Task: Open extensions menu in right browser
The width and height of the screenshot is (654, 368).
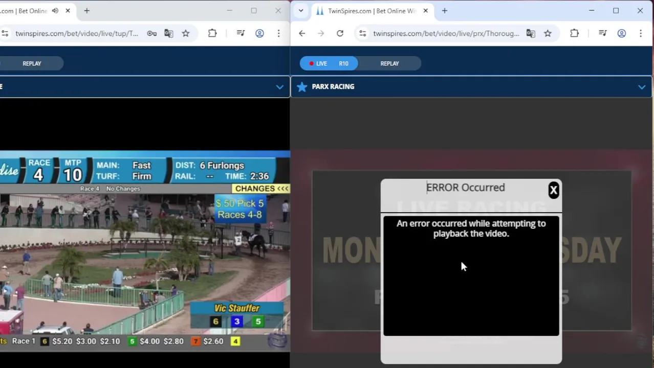Action: (x=574, y=33)
